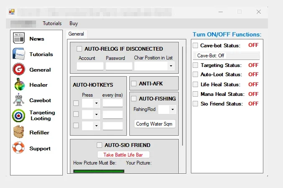Image resolution: width=283 pixels, height=188 pixels.
Task: Enable Auto-Relog If Disconected checkbox
Action: (79, 49)
